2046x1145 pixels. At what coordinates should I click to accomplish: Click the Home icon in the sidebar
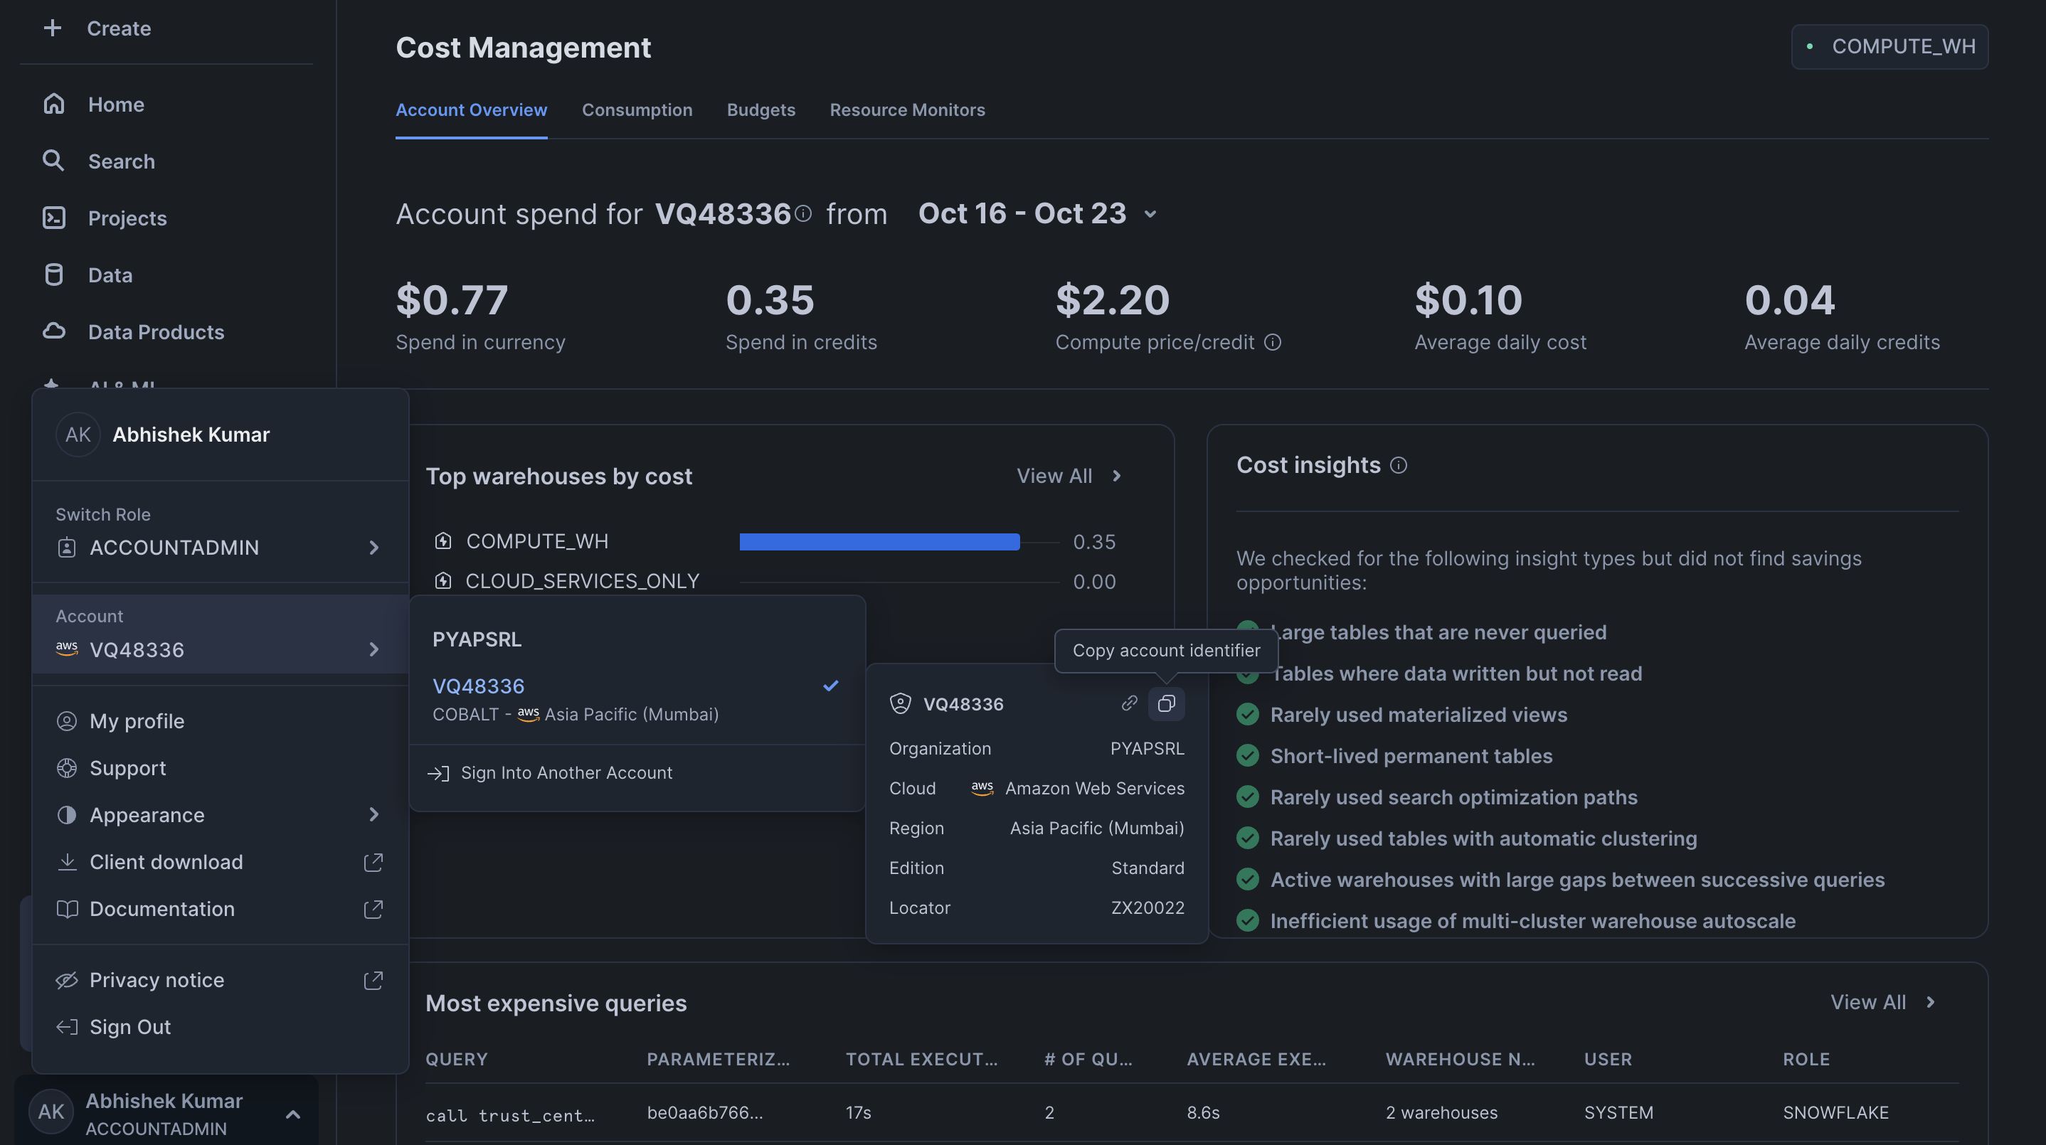(53, 104)
